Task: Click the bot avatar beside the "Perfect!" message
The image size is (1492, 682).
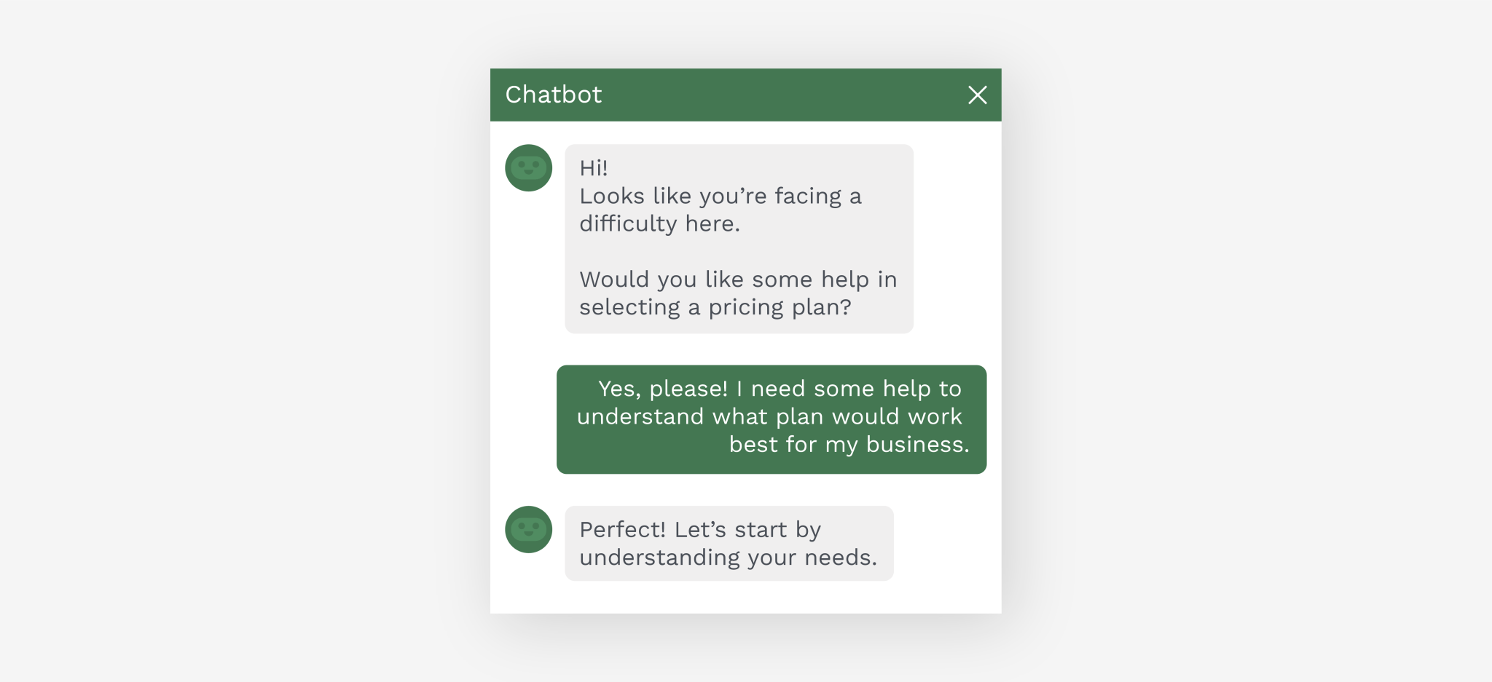Action: point(529,529)
